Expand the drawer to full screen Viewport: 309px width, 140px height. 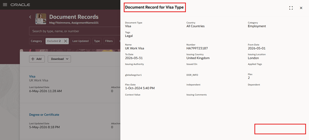click(291, 8)
